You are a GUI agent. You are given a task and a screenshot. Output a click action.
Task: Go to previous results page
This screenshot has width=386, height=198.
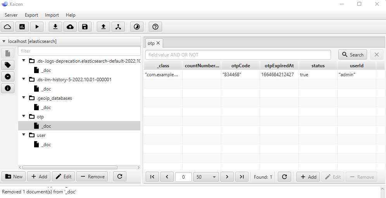[x=167, y=177]
